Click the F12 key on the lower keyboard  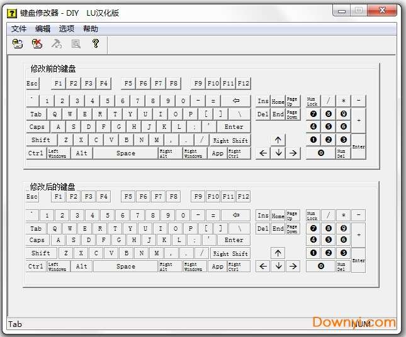244,197
